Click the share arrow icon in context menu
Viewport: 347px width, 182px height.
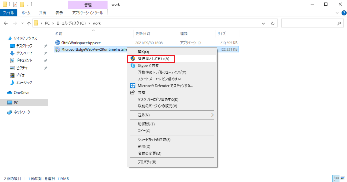tap(133, 92)
